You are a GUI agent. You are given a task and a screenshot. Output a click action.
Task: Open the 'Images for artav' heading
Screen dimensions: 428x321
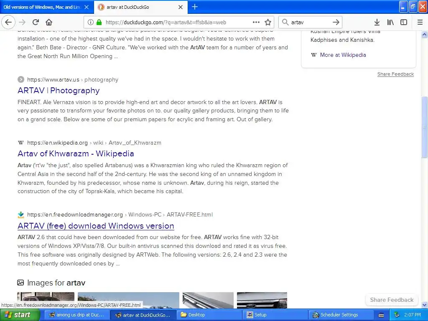pyautogui.click(x=56, y=283)
